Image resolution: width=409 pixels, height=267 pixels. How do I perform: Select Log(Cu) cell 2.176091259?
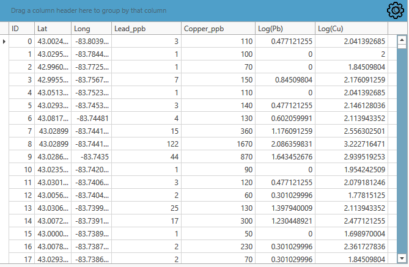click(x=352, y=80)
